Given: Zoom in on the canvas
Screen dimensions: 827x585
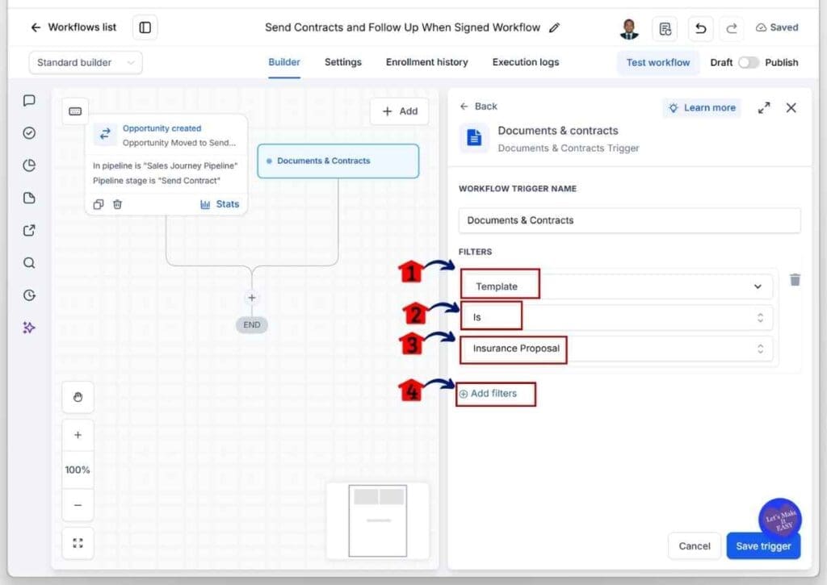Looking at the screenshot, I should 78,436.
